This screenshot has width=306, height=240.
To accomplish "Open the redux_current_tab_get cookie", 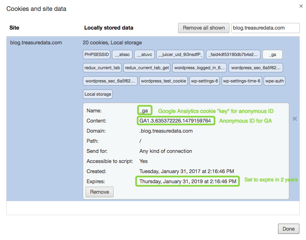I will click(x=147, y=68).
